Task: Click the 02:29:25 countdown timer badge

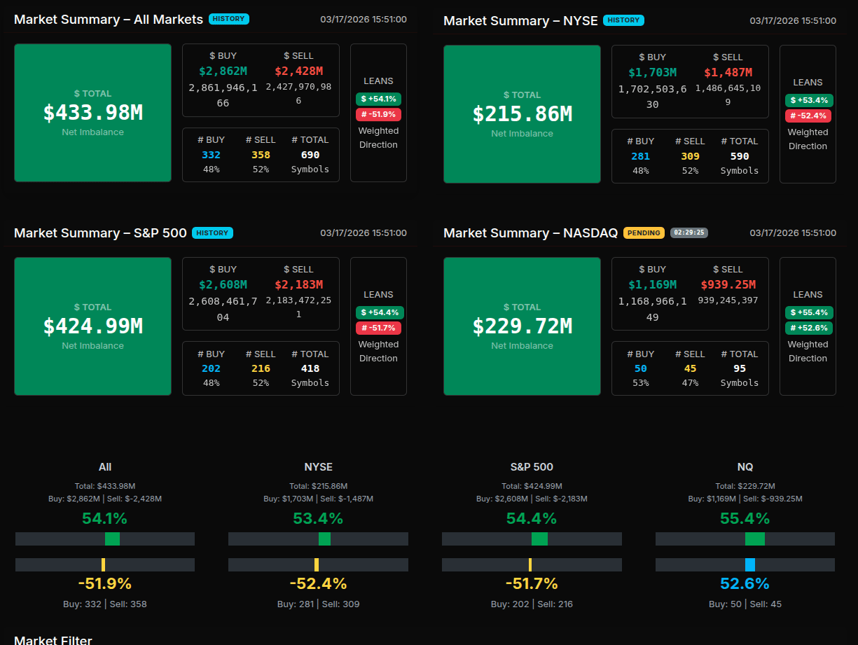Action: point(689,233)
